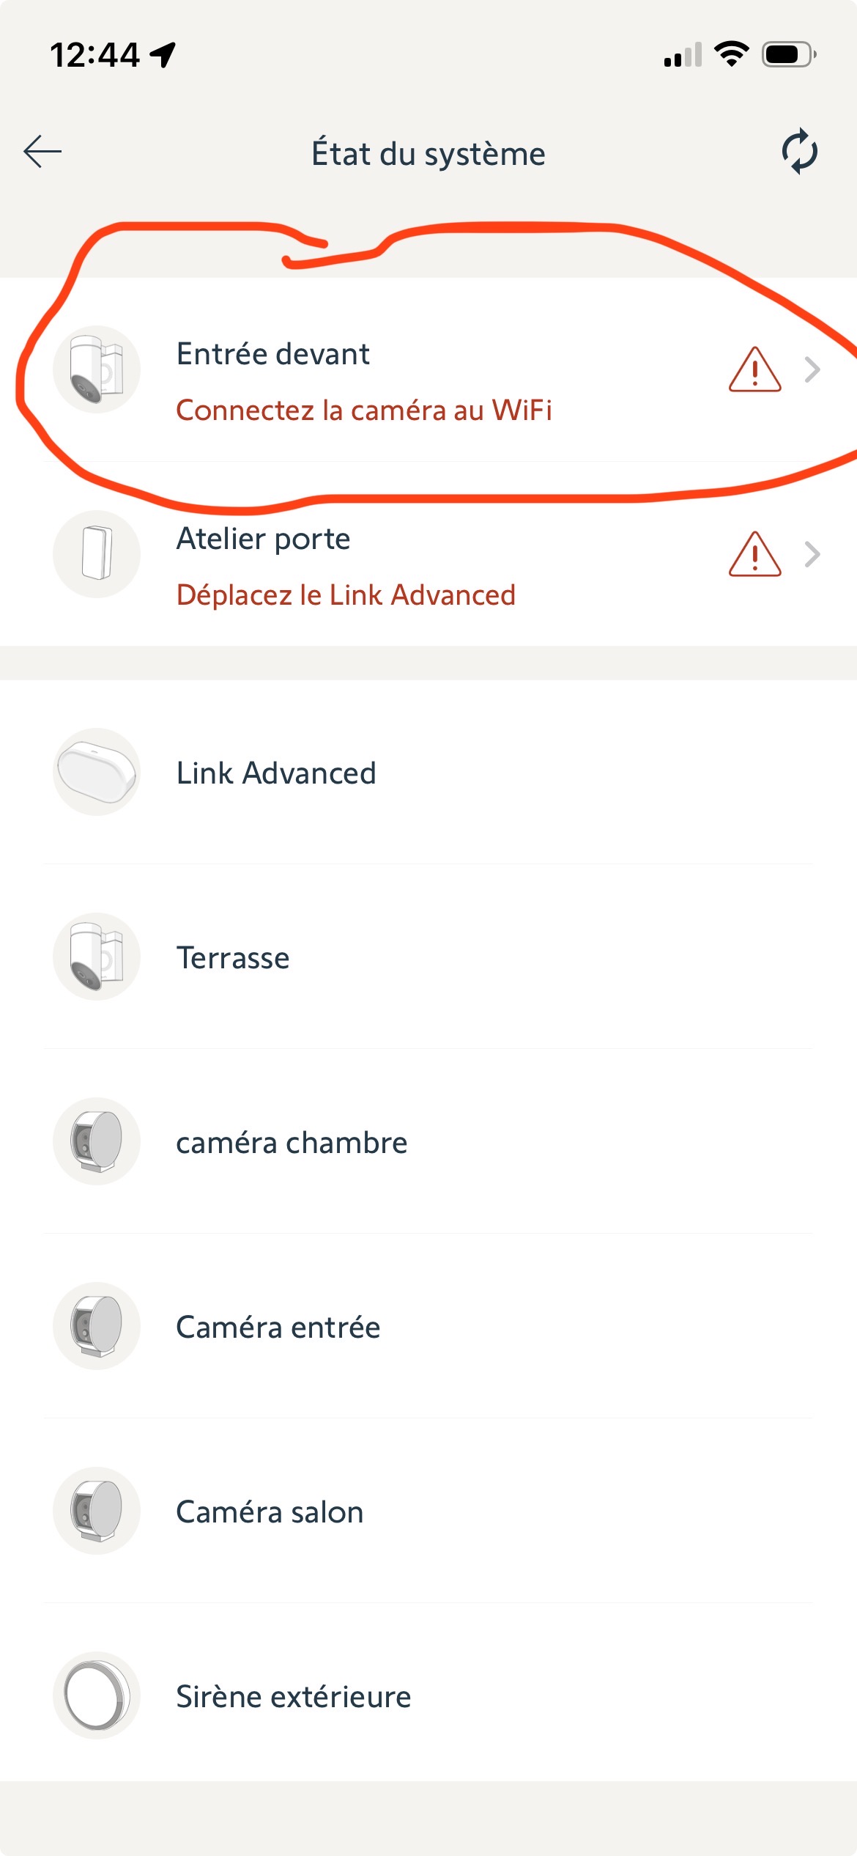This screenshot has height=1856, width=857.
Task: Tap the Entrée devant warning triangle
Action: (754, 370)
